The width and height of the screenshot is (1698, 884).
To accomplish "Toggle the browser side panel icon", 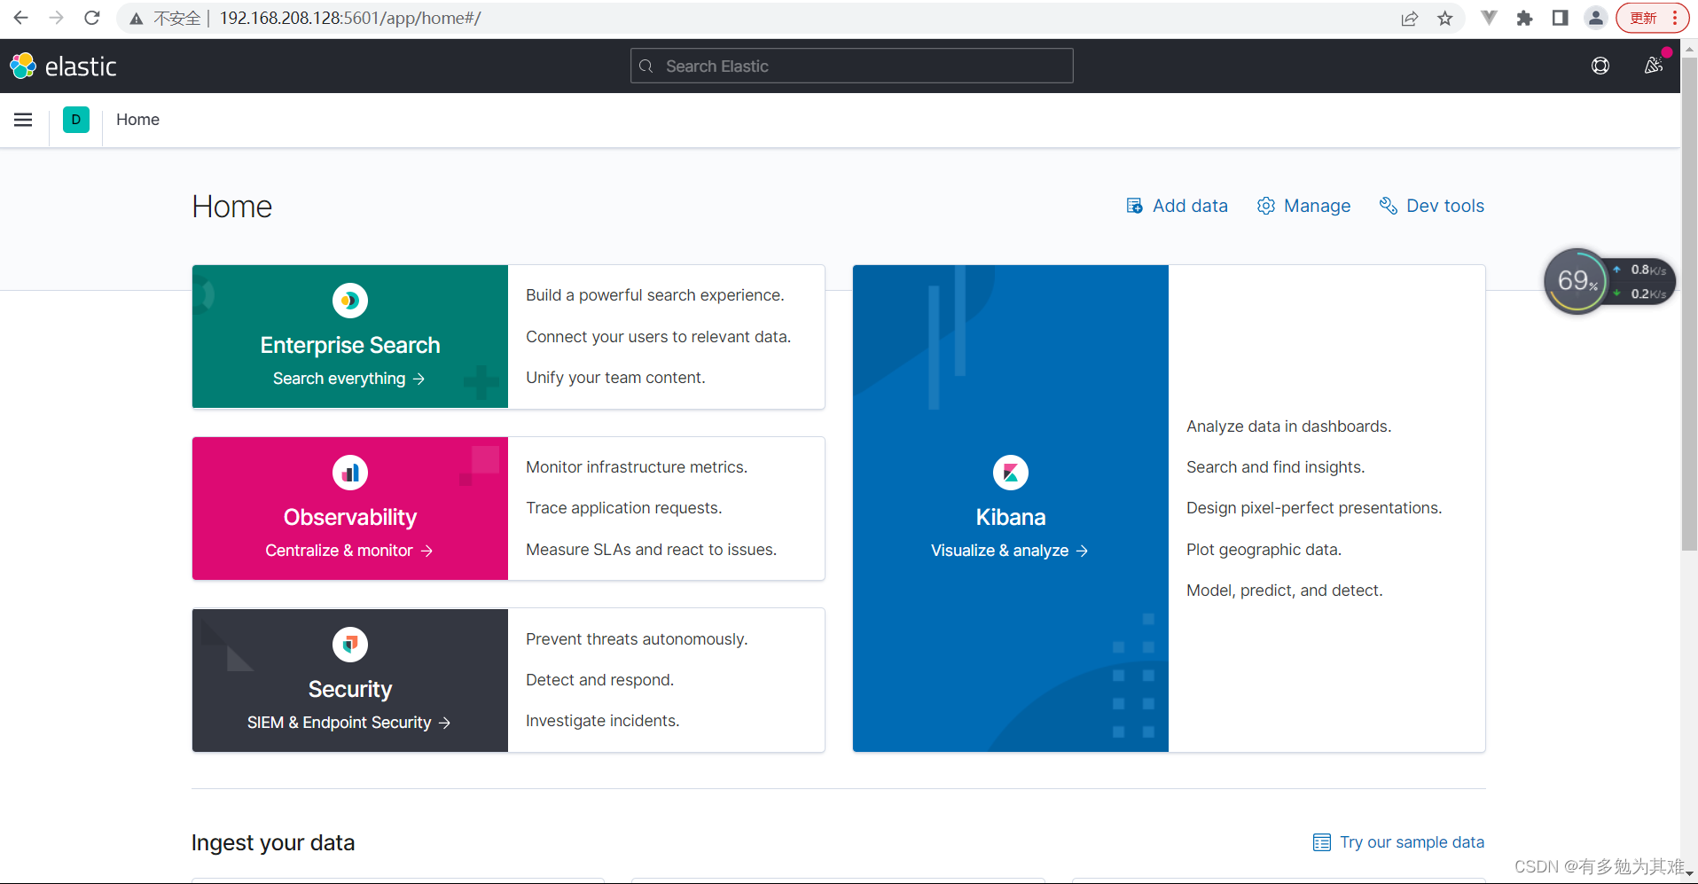I will click(x=1561, y=18).
